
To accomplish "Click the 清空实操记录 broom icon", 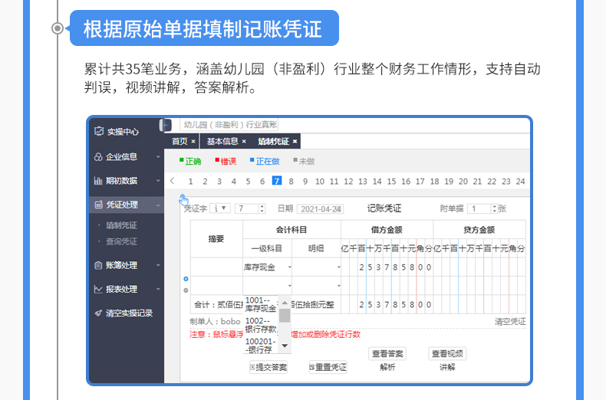I will pyautogui.click(x=98, y=313).
